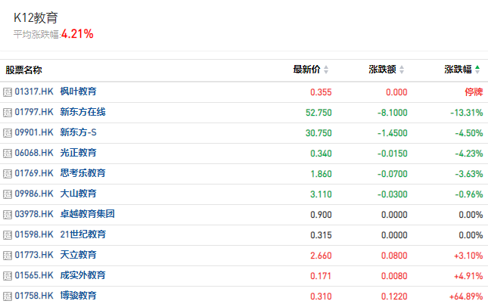Open 卓越教育集团 stock page
The image size is (488, 304).
88,214
